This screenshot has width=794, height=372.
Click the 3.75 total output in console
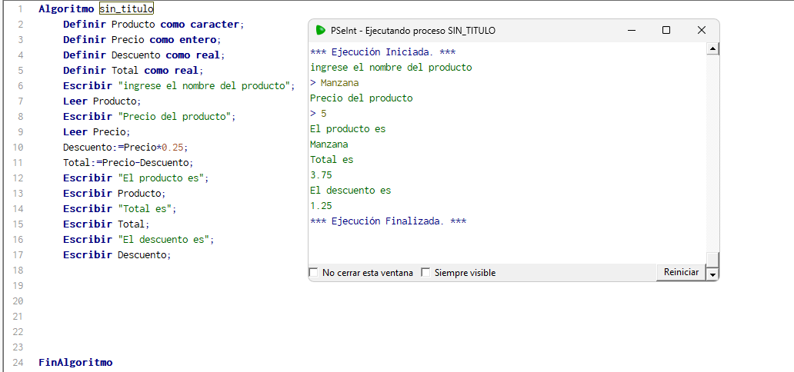pyautogui.click(x=321, y=175)
